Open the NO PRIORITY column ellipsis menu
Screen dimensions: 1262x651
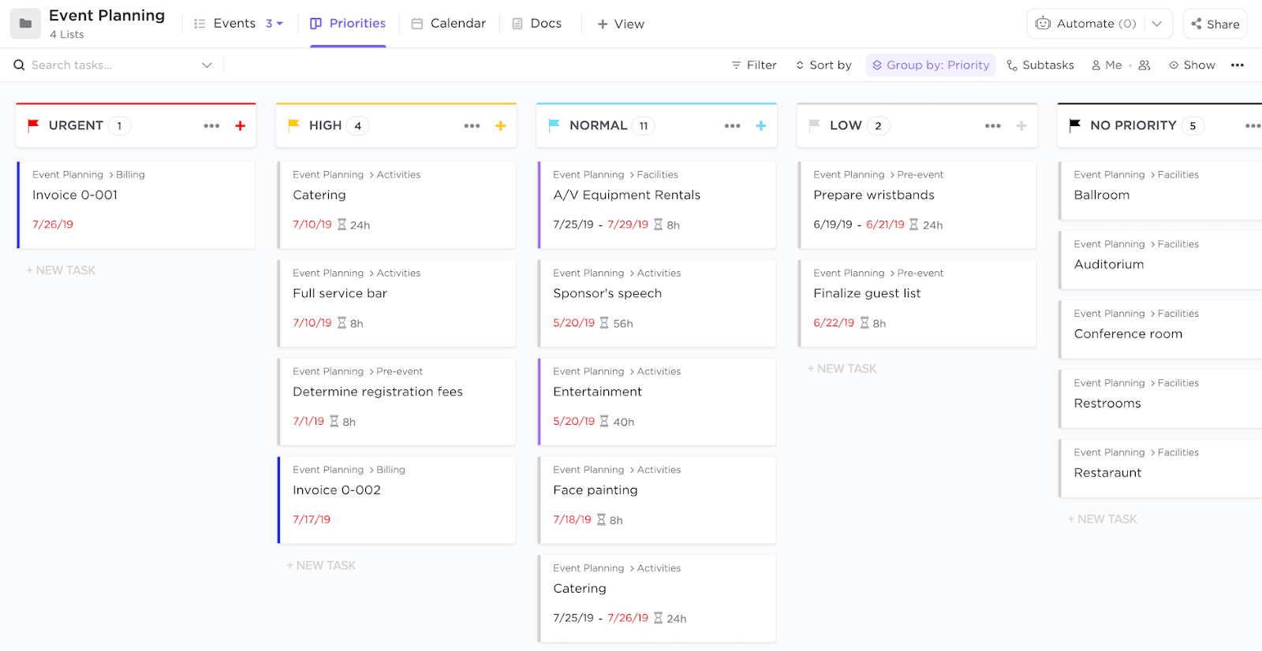[1253, 126]
